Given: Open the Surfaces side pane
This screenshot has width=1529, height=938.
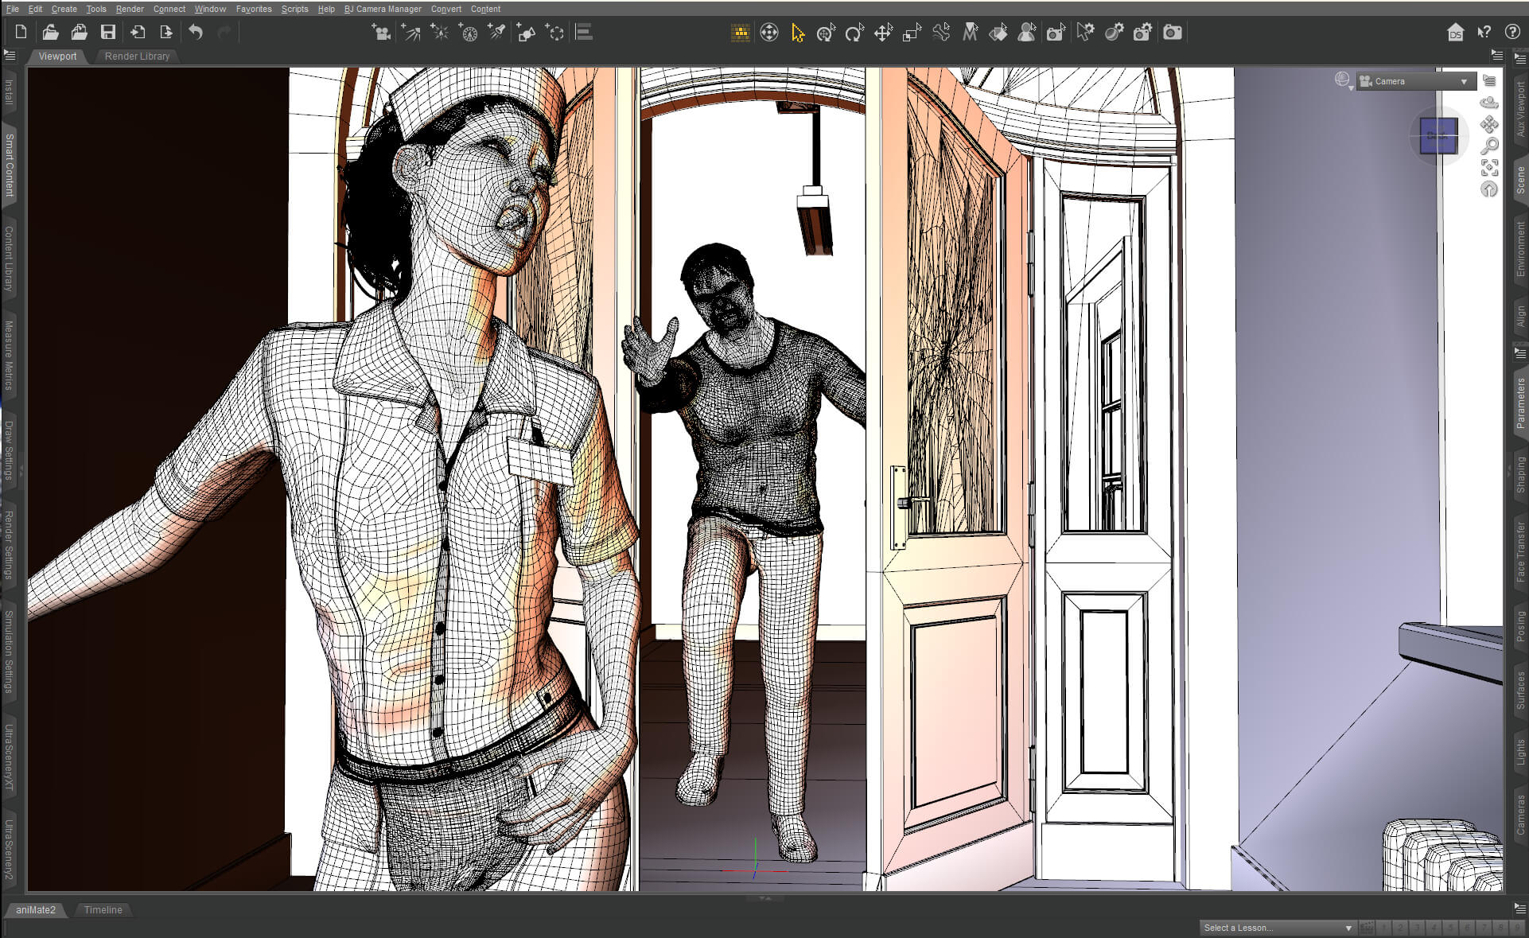Looking at the screenshot, I should [1520, 689].
